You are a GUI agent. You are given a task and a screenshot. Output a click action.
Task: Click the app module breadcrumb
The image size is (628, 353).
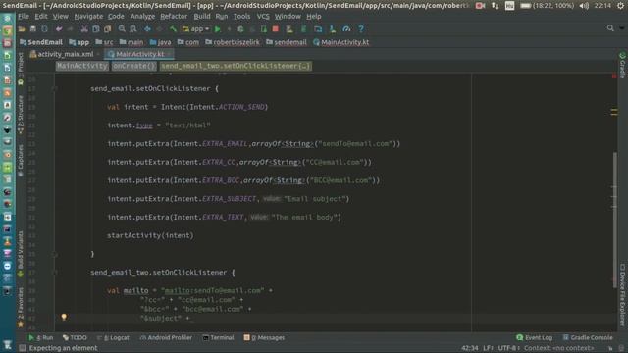pyautogui.click(x=78, y=42)
